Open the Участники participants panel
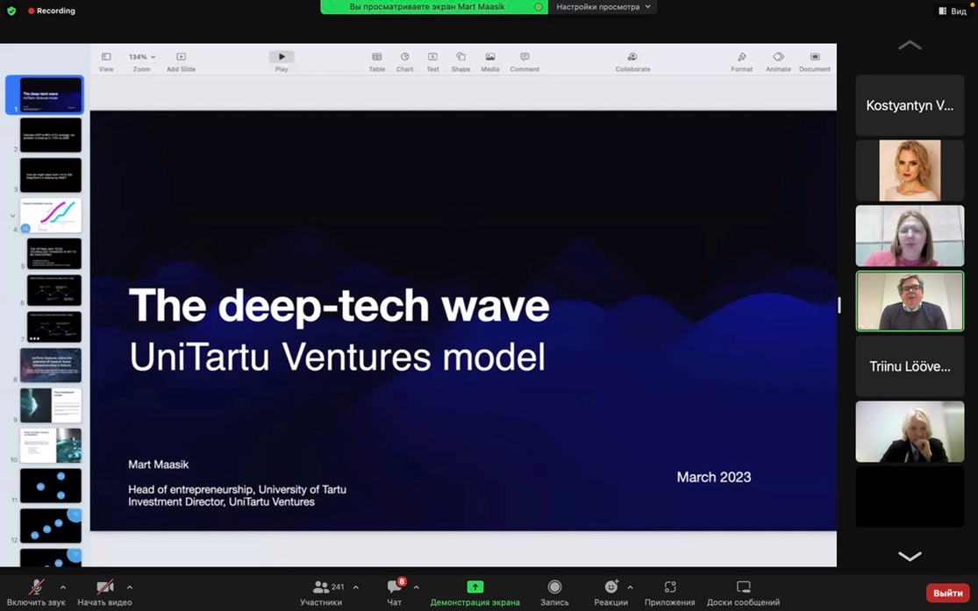978x611 pixels. (321, 593)
